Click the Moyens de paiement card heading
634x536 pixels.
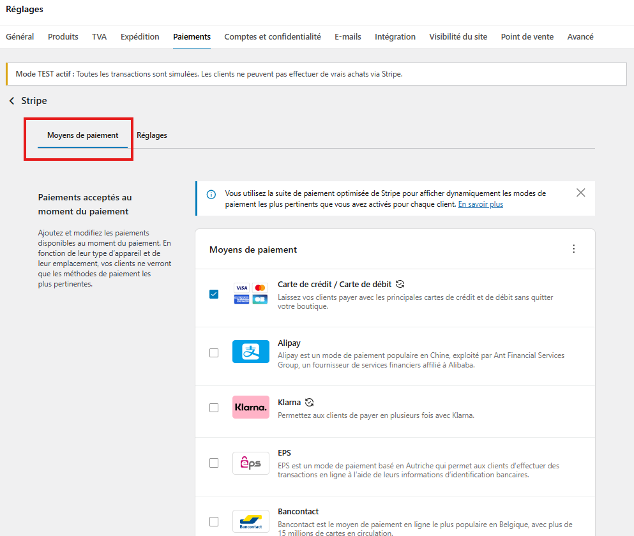point(253,249)
